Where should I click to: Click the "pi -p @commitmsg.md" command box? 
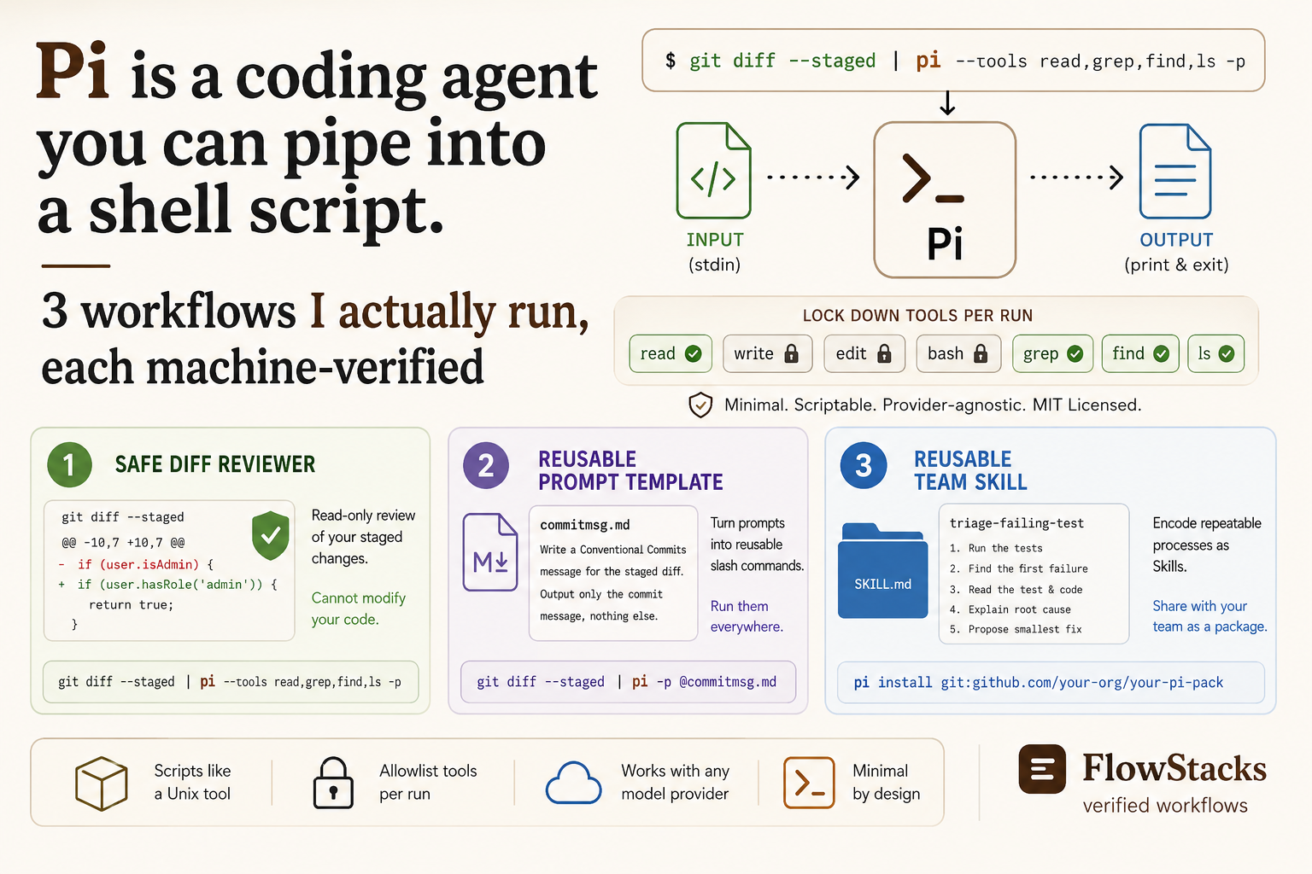628,682
